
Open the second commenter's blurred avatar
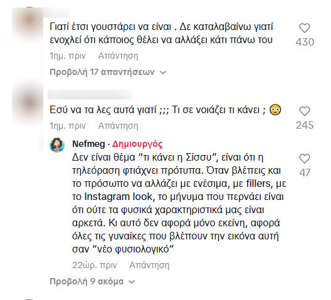pyautogui.click(x=28, y=103)
